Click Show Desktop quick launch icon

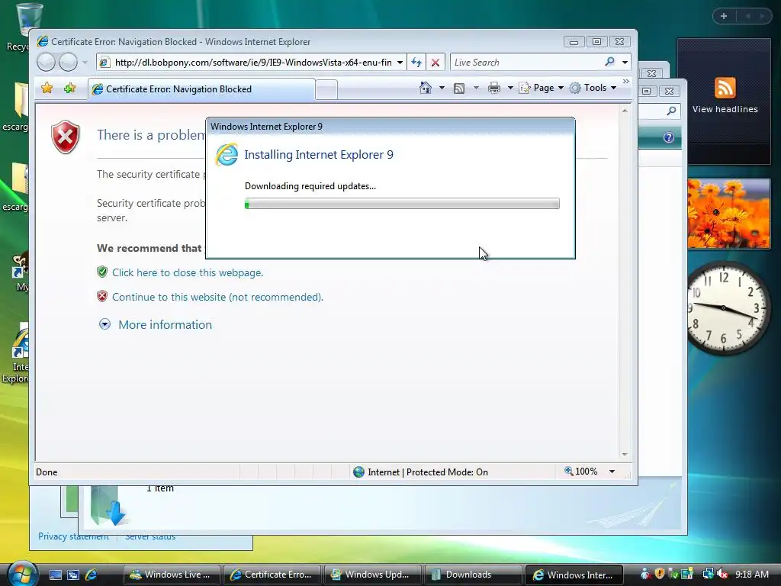pos(55,575)
